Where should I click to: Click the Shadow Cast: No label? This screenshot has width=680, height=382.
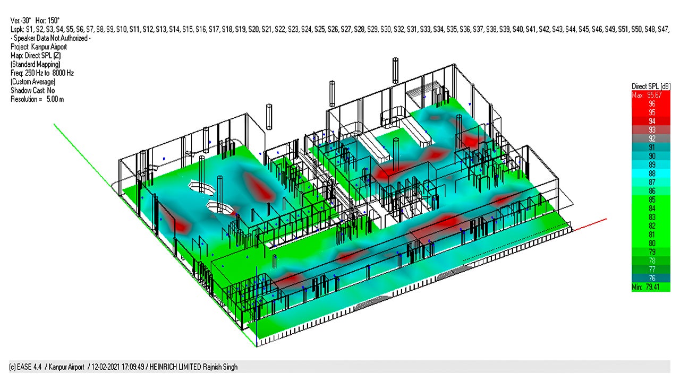[x=32, y=91]
